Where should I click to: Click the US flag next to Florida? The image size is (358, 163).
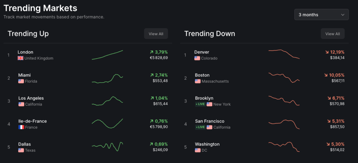point(21,81)
